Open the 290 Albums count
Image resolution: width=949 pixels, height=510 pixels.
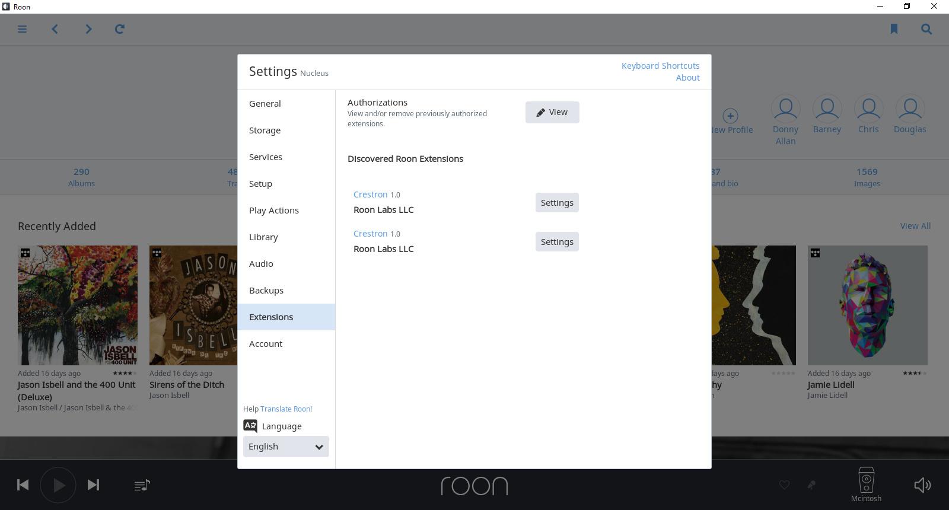pyautogui.click(x=81, y=177)
